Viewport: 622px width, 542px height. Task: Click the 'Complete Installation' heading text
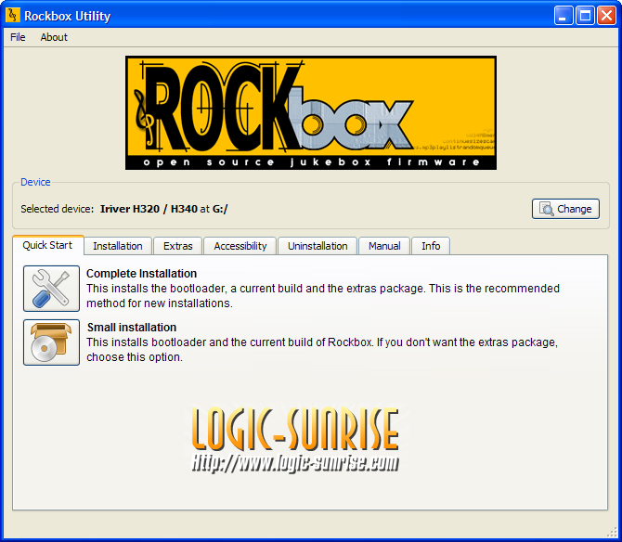coord(142,274)
